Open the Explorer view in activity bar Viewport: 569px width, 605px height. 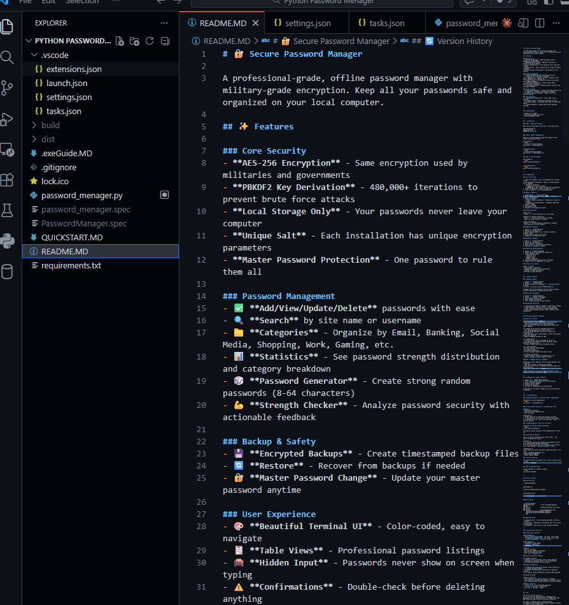8,27
